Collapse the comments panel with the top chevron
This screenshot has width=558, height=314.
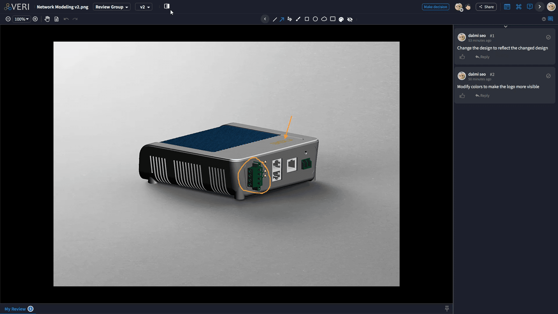click(x=506, y=26)
